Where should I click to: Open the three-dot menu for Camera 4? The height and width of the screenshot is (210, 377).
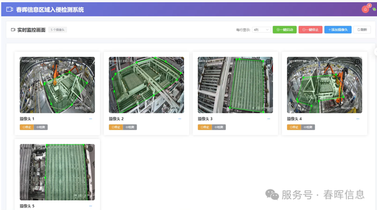click(x=358, y=119)
